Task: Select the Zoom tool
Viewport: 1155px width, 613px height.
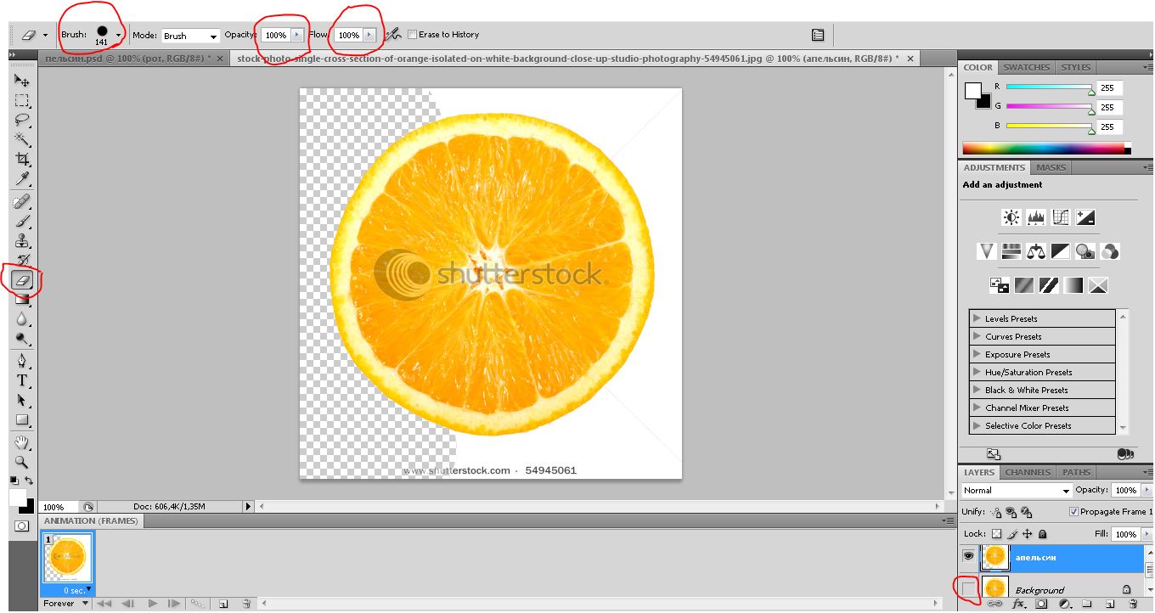Action: click(x=22, y=463)
